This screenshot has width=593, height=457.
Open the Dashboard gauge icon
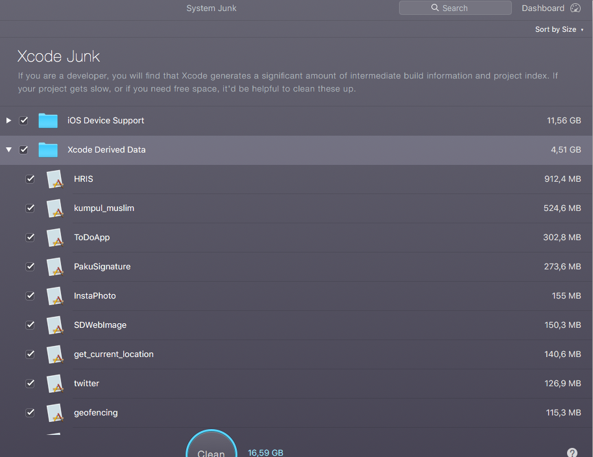(x=575, y=8)
